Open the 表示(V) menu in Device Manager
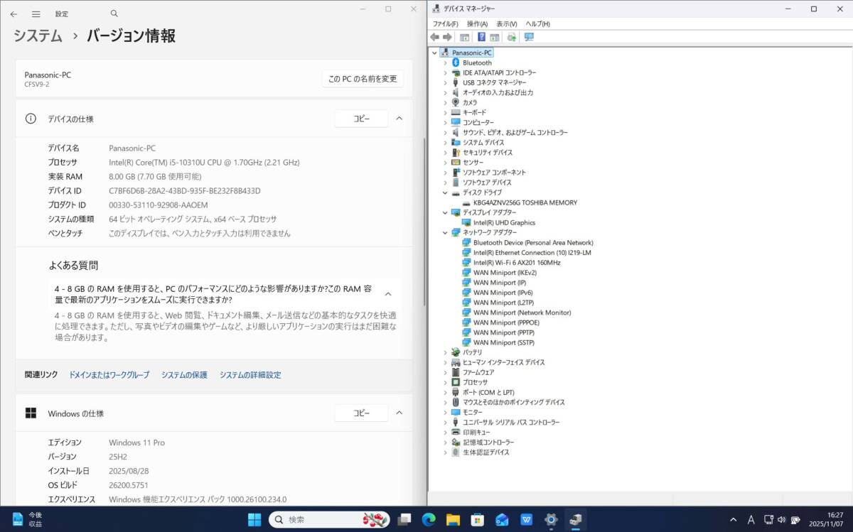Viewport: 853px width, 532px height. click(506, 23)
